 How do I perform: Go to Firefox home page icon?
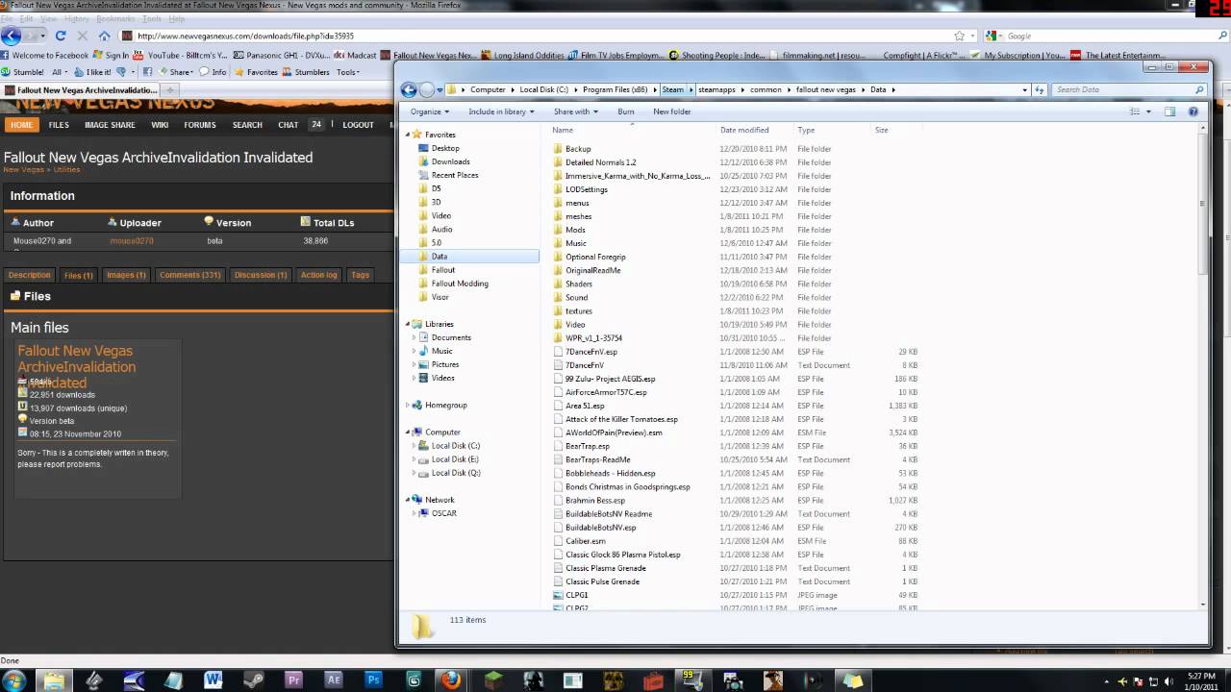[x=104, y=36]
